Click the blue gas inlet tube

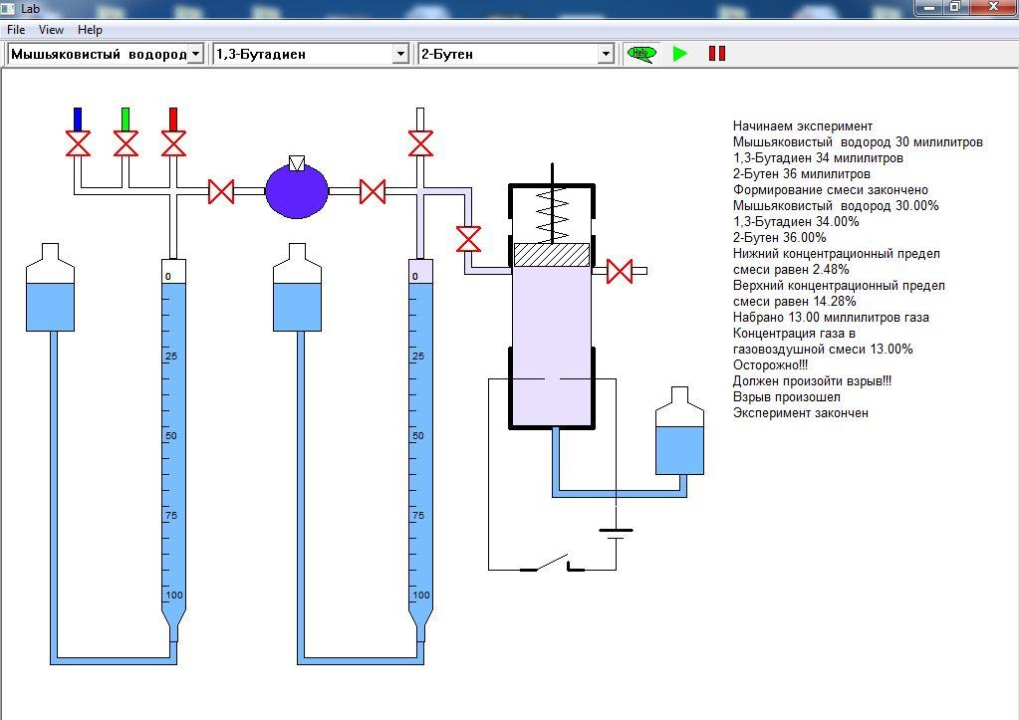tap(78, 119)
